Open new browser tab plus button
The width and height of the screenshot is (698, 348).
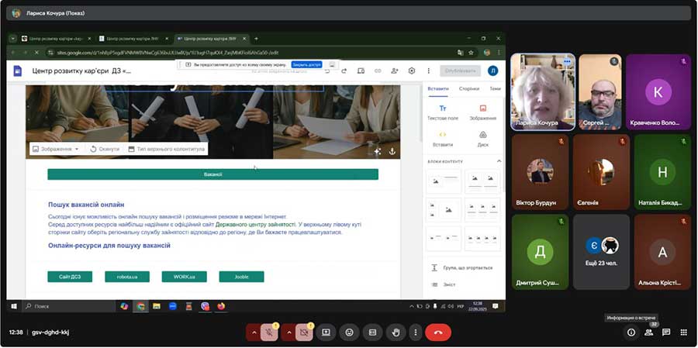256,39
